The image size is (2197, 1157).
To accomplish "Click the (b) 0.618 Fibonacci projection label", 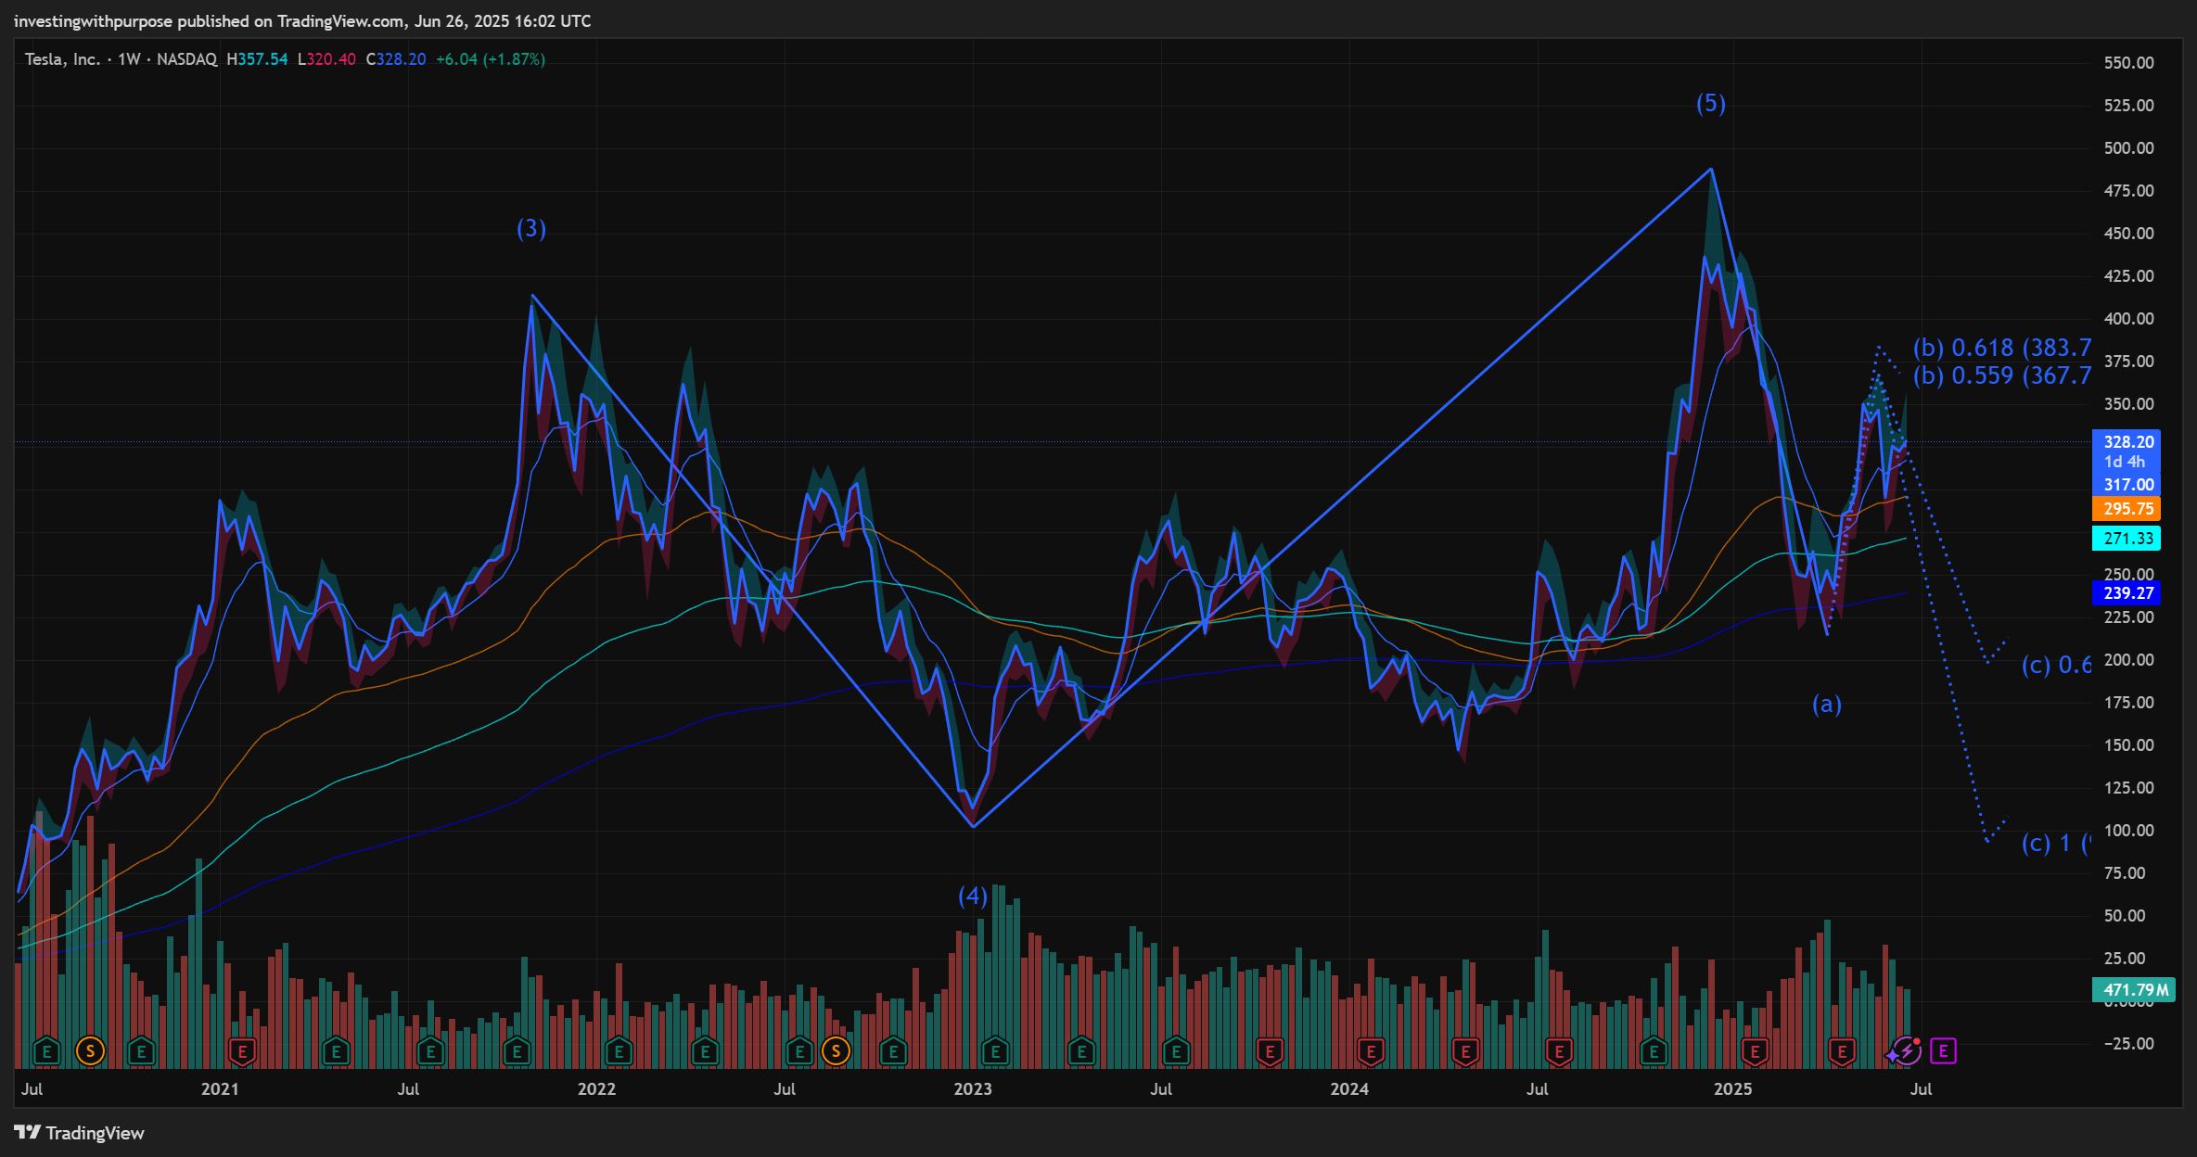I will [2001, 348].
